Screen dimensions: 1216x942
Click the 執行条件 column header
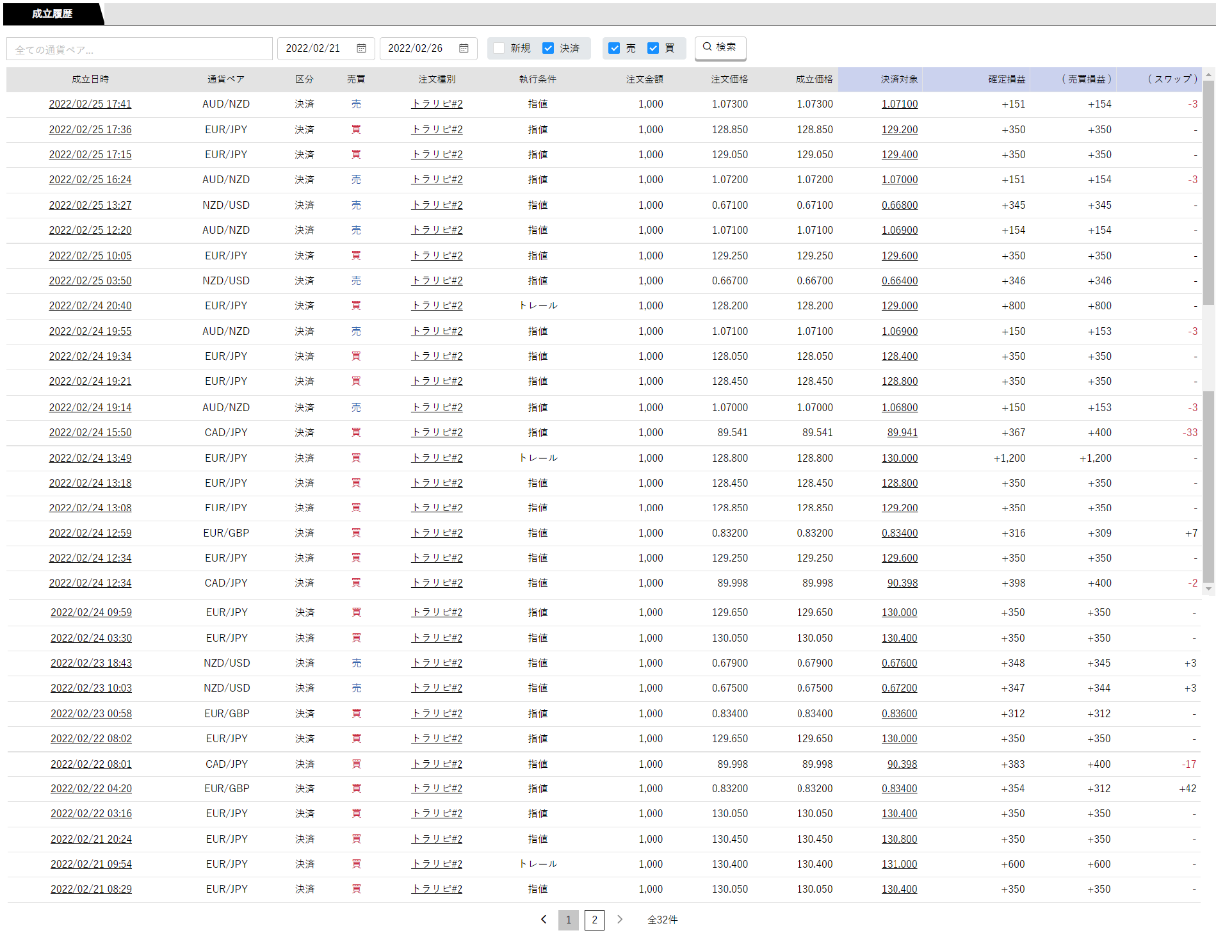[538, 79]
